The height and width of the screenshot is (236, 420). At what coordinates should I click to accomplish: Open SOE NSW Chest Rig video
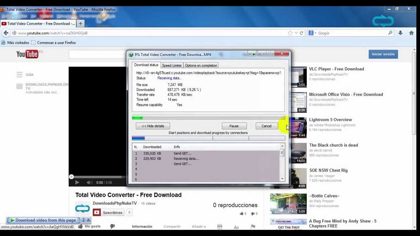(328, 170)
